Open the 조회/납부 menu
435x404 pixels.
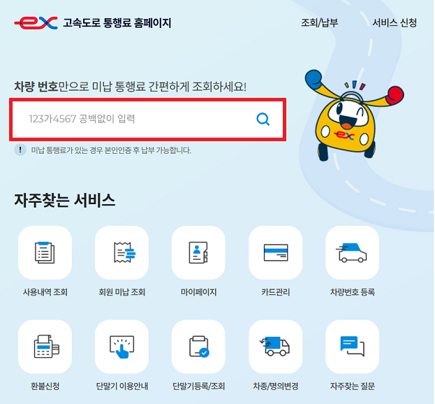(320, 23)
